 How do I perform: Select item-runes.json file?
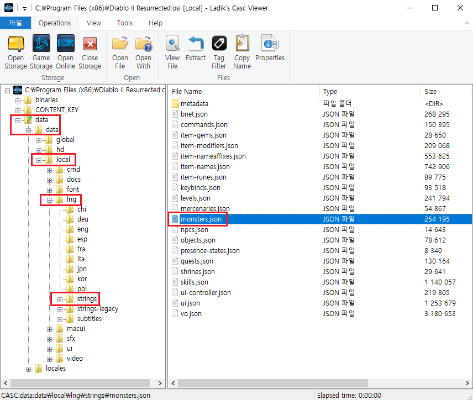click(203, 177)
